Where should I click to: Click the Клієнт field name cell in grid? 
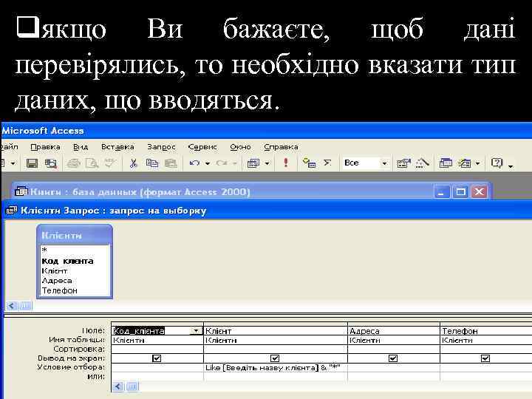pos(276,331)
